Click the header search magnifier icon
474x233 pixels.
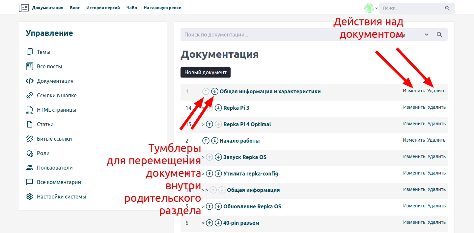[447, 8]
